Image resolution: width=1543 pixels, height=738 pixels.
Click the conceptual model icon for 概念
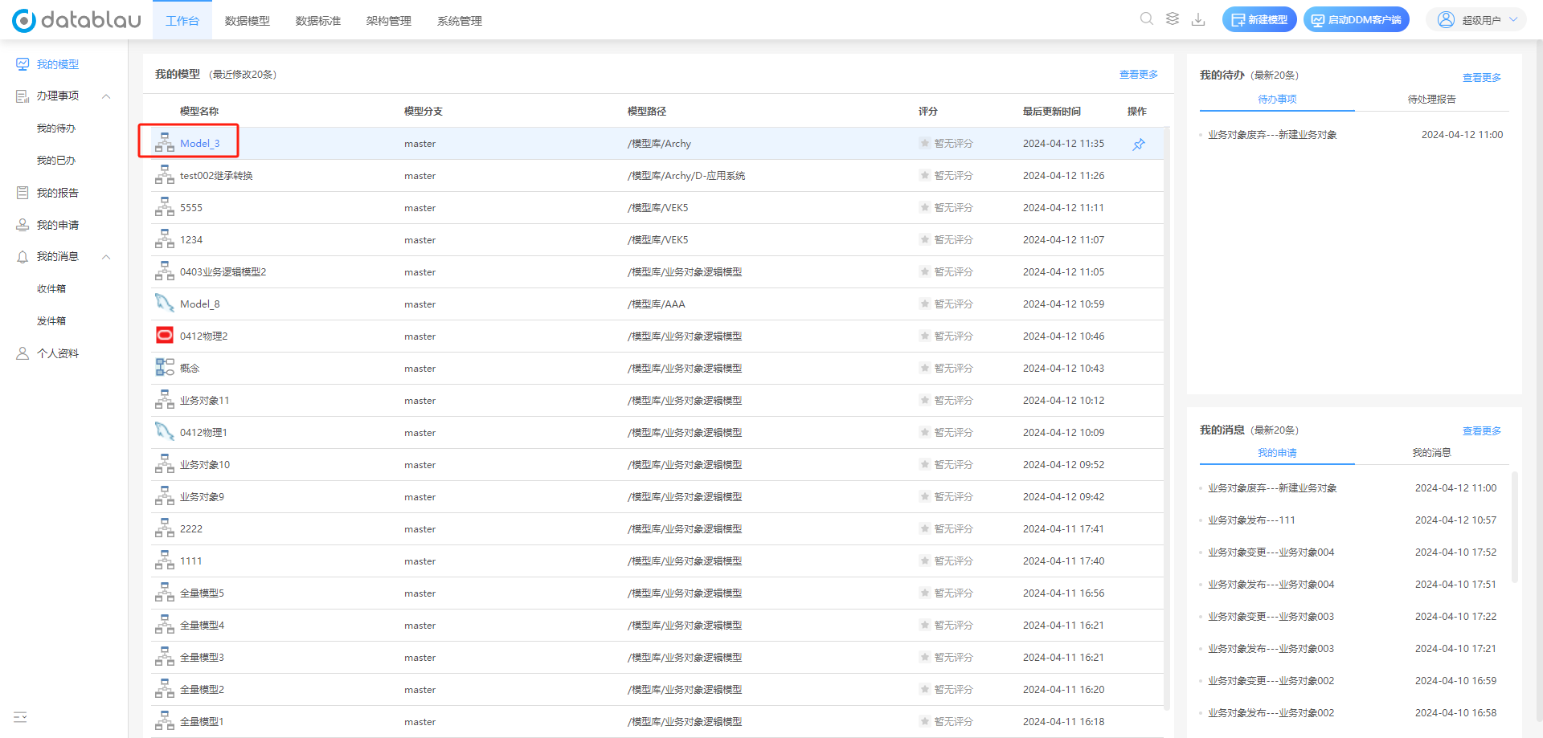coord(165,368)
